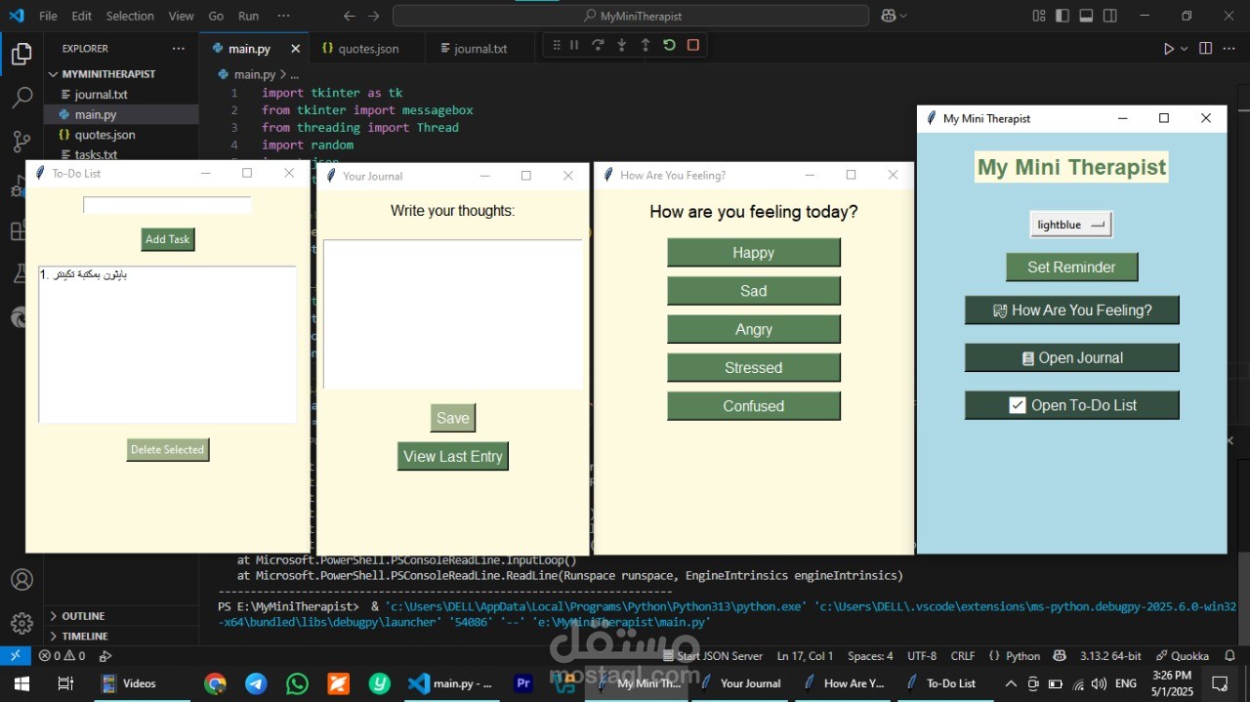The image size is (1250, 702).
Task: Click the task entry field in To-Do List
Action: pos(167,205)
